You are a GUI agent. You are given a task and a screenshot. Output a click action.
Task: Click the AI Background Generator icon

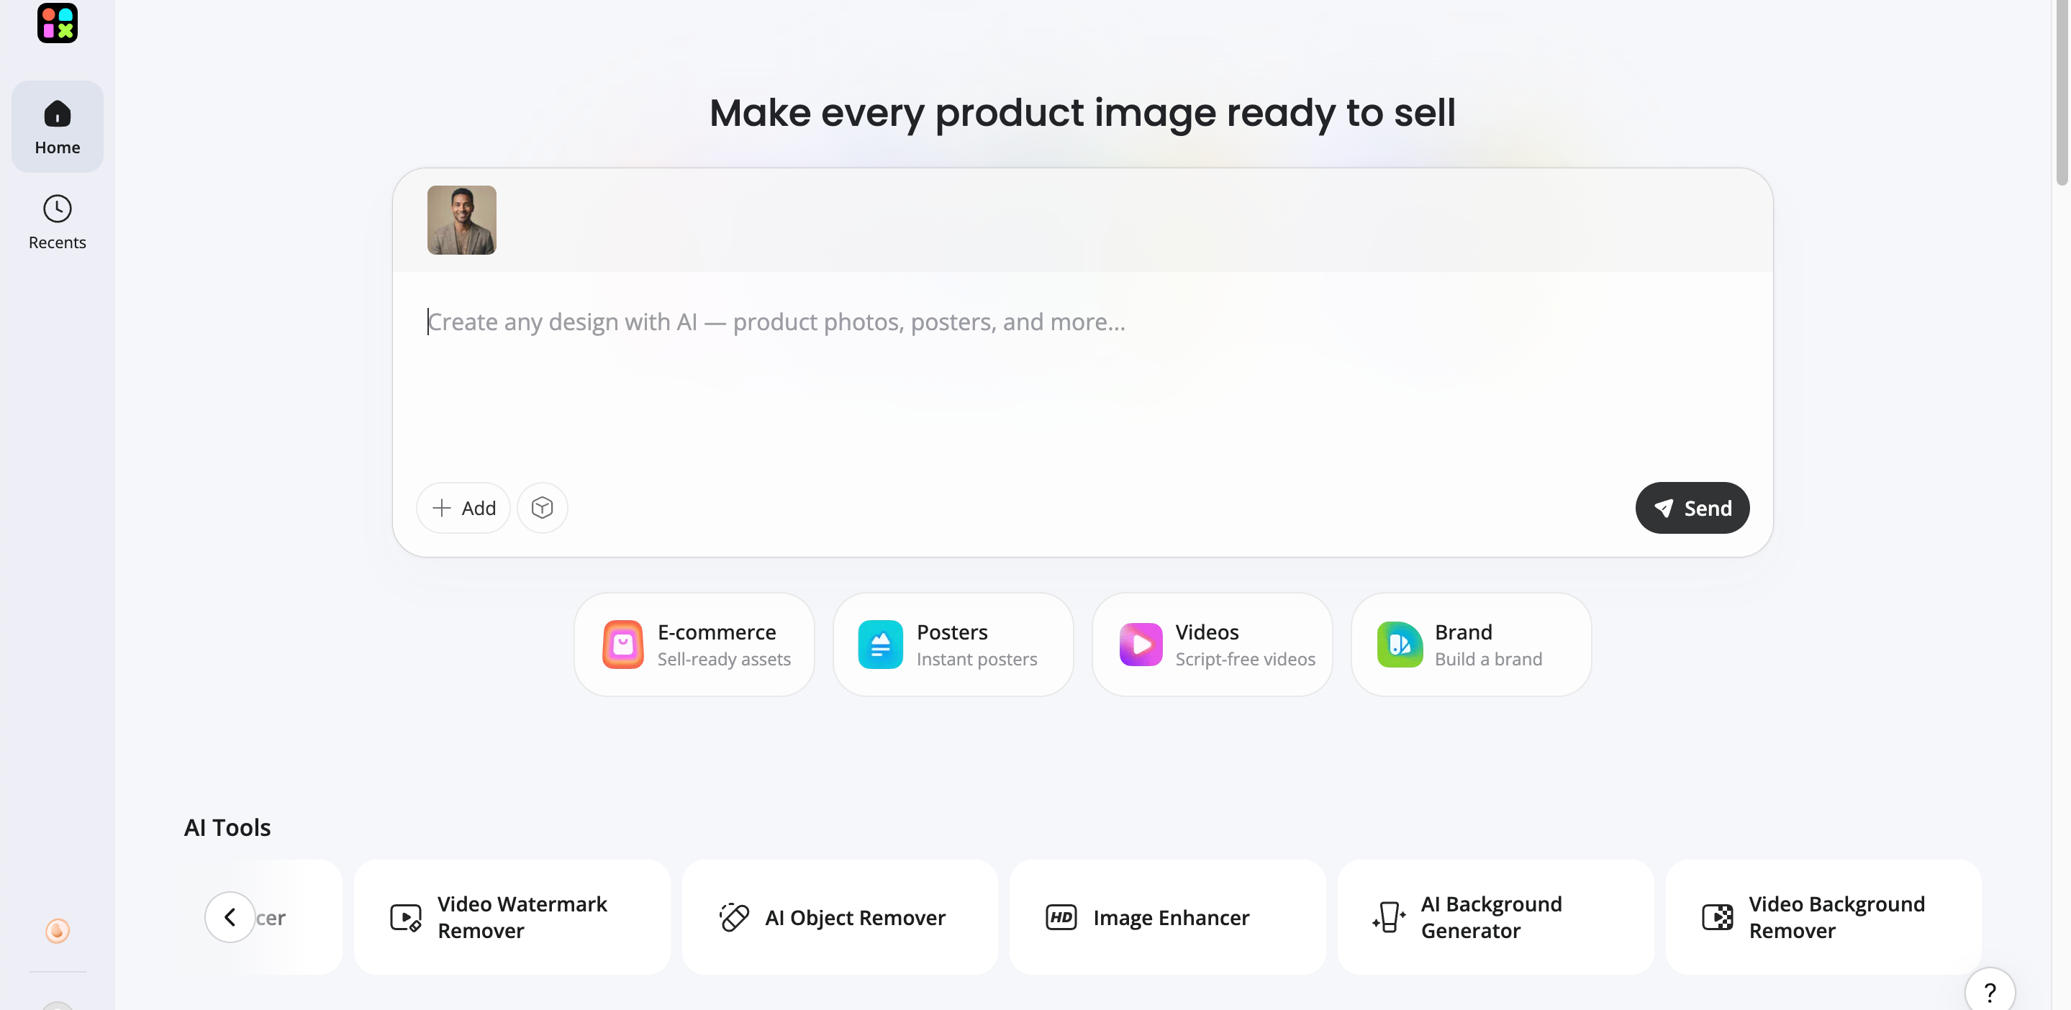(x=1390, y=918)
